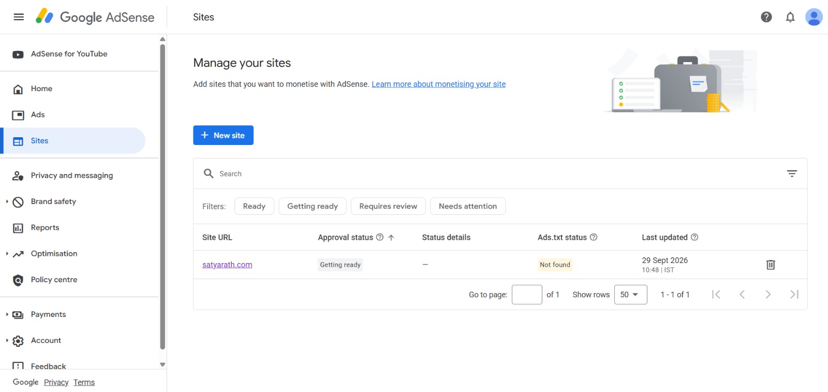Click the Last updated help icon
Screen dimensions: 828x392
[694, 237]
